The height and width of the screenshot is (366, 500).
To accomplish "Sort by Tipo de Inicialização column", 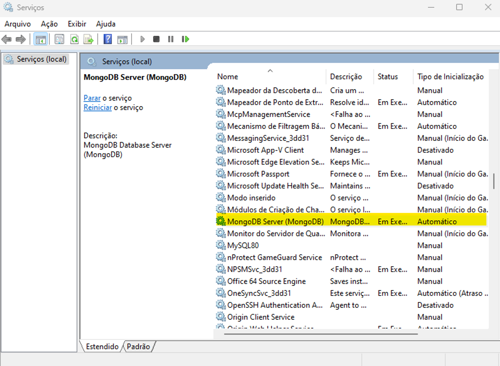I will tap(450, 77).
